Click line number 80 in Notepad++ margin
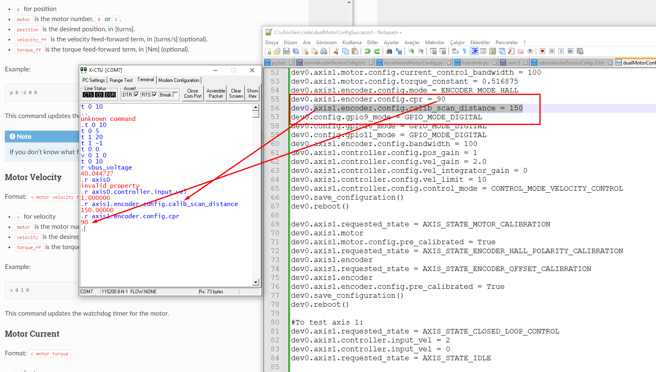The width and height of the screenshot is (656, 372). point(275,322)
